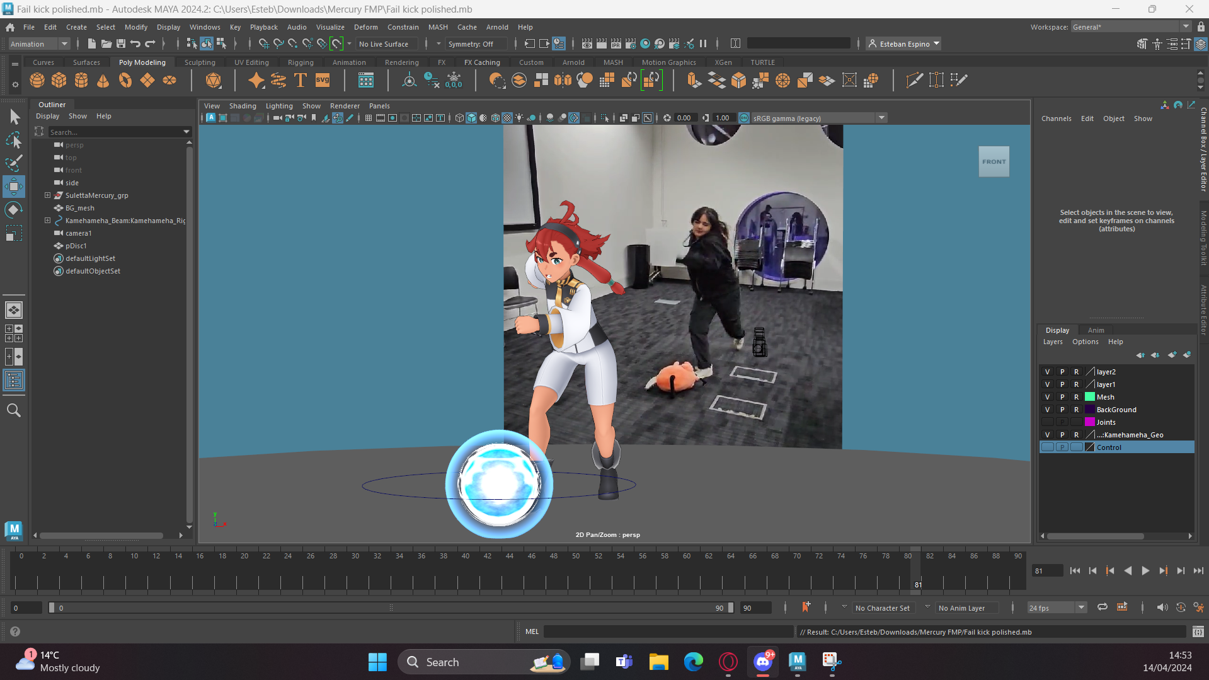The height and width of the screenshot is (680, 1209).
Task: Click the Open Scene folder icon
Action: [x=106, y=43]
